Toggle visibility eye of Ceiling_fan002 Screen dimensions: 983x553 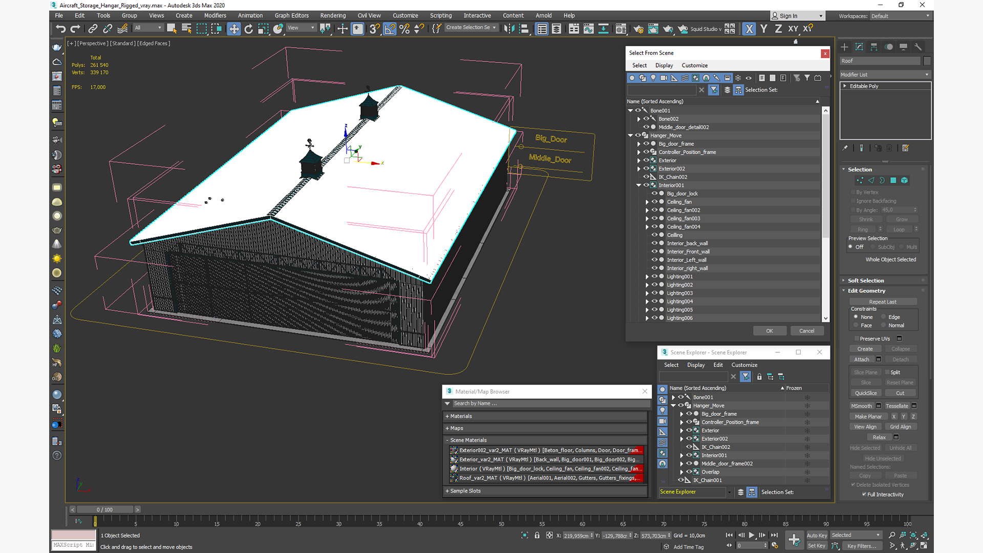(x=654, y=210)
